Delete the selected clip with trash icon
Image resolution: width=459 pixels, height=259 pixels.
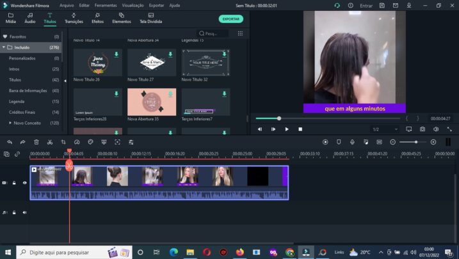[x=36, y=142]
